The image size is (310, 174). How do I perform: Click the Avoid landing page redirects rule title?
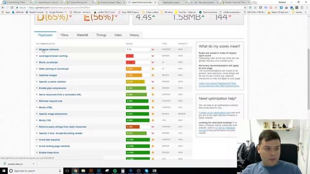click(54, 146)
